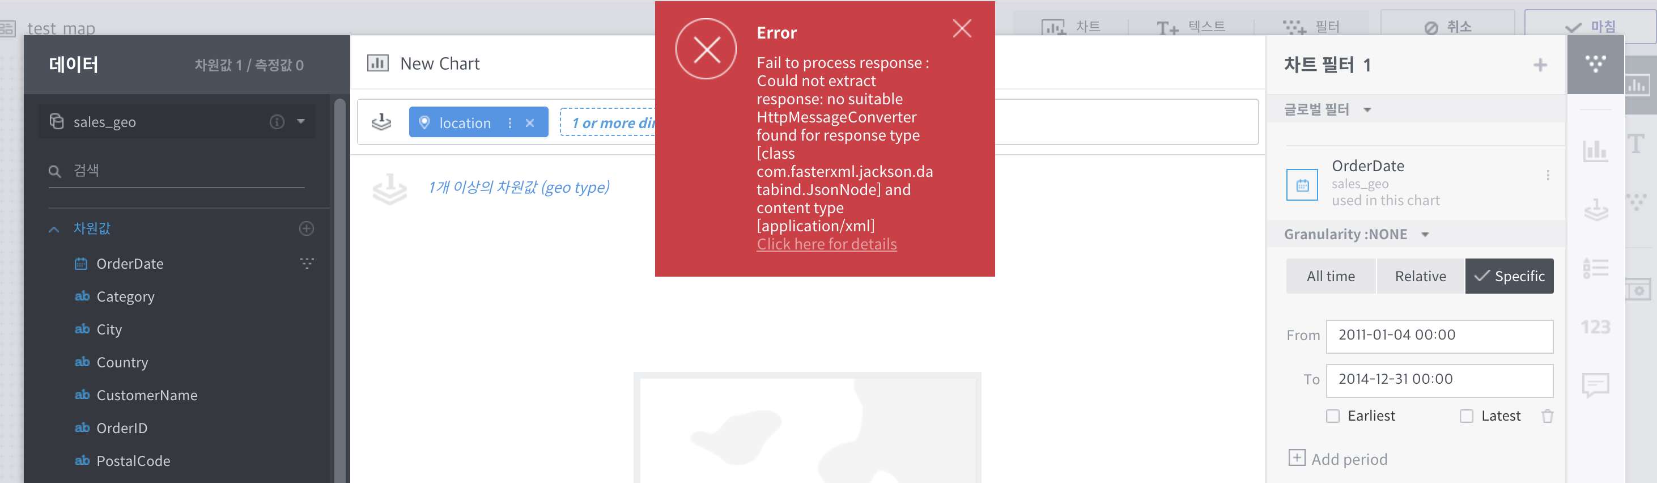Switch to the Relative option
Screen dimensions: 1657x483
[x=1420, y=276]
